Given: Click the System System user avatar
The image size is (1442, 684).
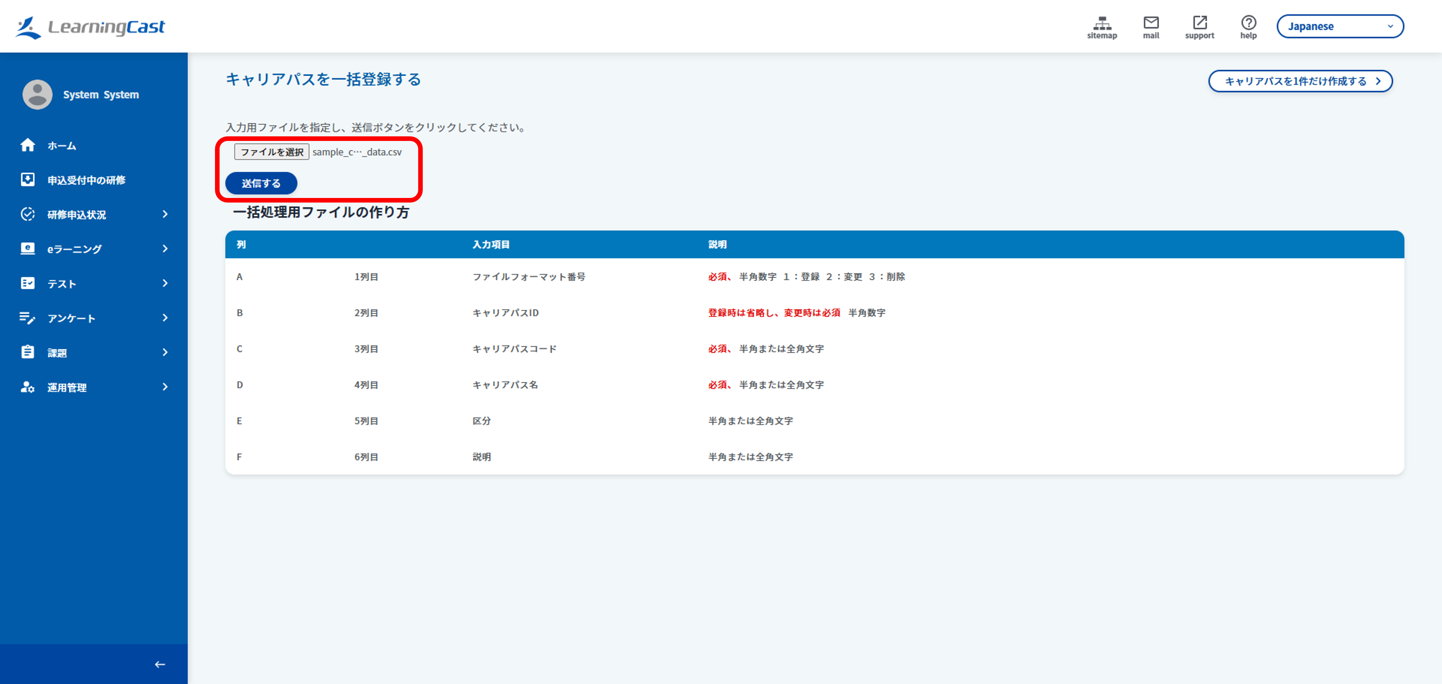Looking at the screenshot, I should point(37,94).
